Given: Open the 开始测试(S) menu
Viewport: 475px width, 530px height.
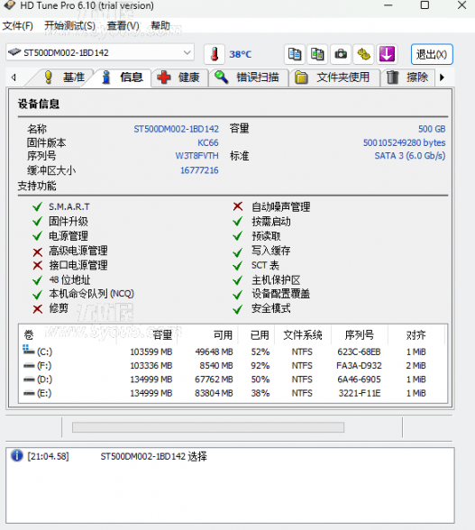Looking at the screenshot, I should pos(70,25).
